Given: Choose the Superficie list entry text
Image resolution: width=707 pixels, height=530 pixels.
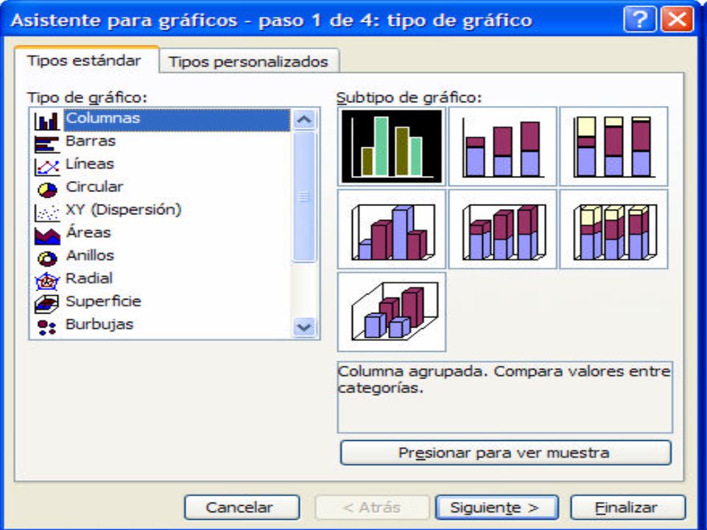Looking at the screenshot, I should click(104, 301).
